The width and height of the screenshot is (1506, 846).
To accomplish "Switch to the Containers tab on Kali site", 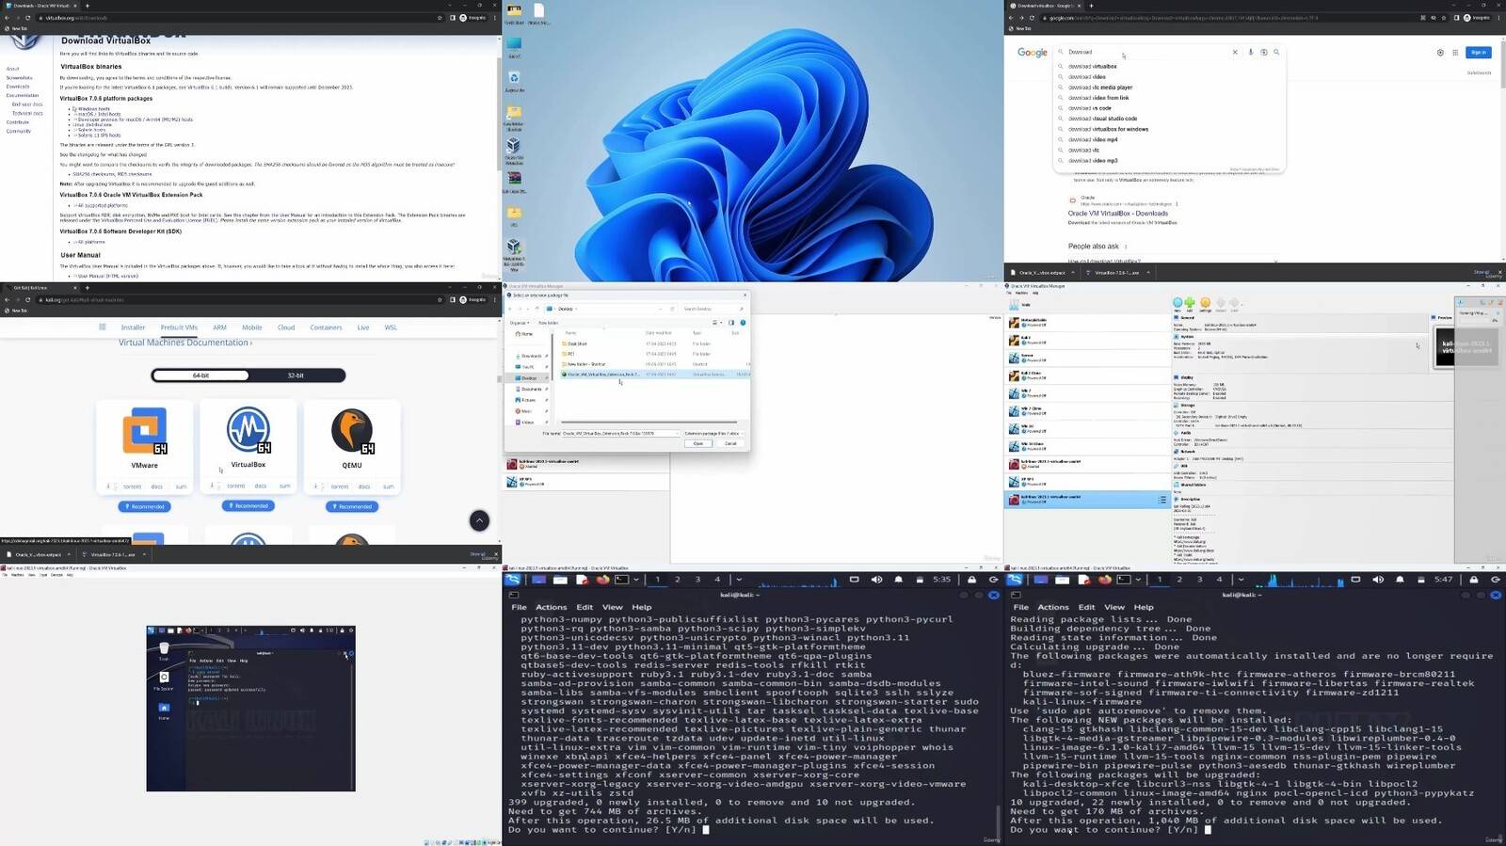I will [x=326, y=327].
